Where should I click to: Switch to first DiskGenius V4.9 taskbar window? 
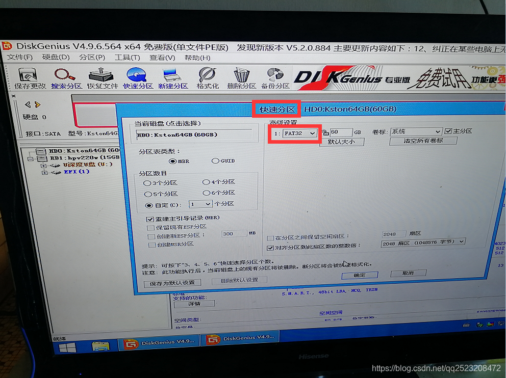[159, 343]
